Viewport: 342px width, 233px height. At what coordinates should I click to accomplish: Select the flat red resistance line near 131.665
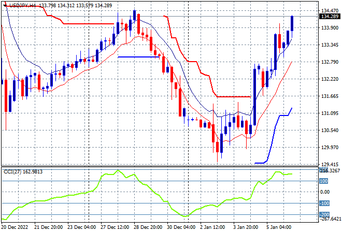tap(234, 97)
